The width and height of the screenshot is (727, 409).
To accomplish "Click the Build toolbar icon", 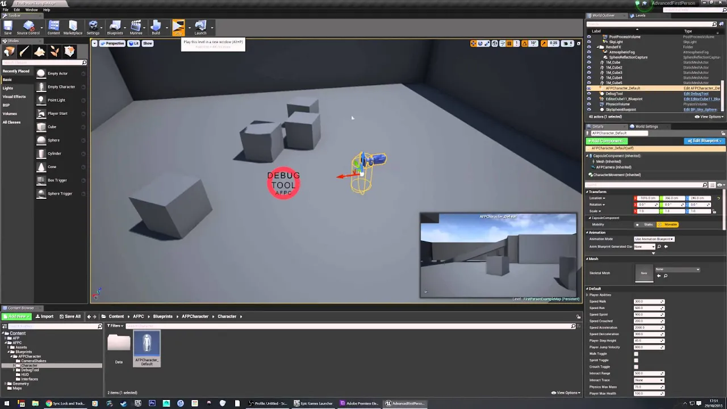I will tap(156, 27).
